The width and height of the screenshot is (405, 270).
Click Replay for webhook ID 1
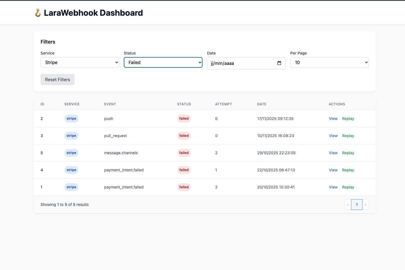point(348,187)
